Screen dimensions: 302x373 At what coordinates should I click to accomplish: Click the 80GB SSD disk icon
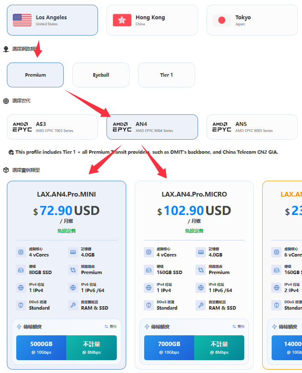[21, 270]
